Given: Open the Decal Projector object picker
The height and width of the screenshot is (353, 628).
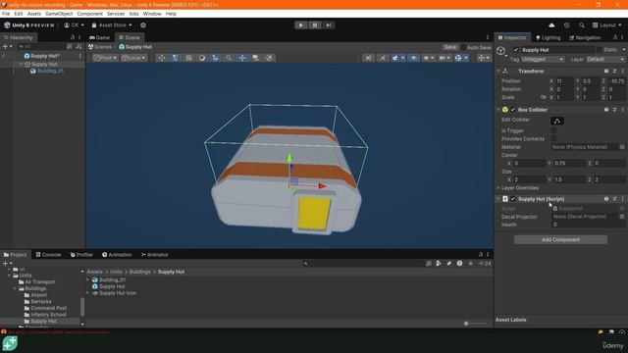Looking at the screenshot, I should tap(622, 217).
